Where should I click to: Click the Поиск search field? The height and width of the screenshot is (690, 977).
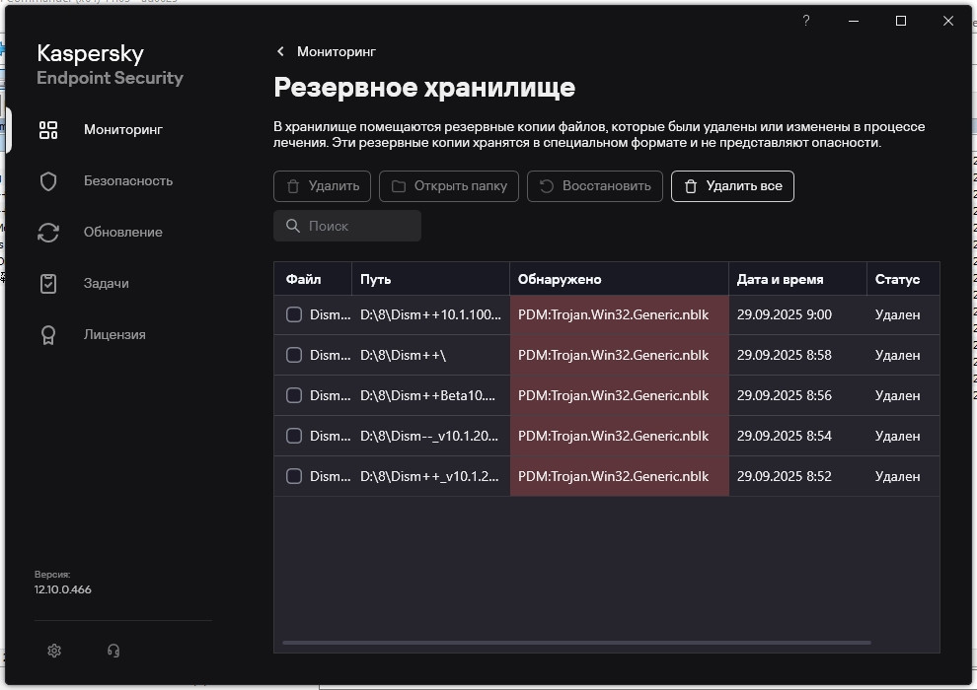click(347, 226)
